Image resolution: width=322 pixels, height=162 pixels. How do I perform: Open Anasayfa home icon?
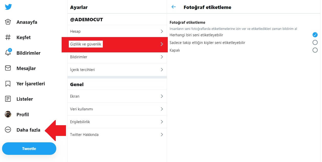tap(8, 22)
